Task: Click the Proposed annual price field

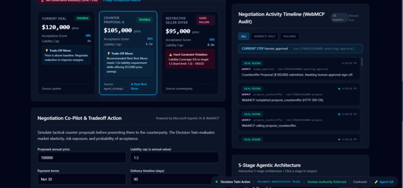Action: [x=81, y=157]
